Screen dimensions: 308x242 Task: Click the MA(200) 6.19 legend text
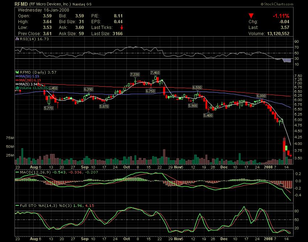click(30, 80)
